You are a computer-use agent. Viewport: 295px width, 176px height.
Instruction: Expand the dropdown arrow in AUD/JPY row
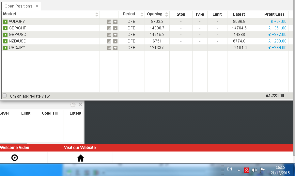tap(115, 22)
